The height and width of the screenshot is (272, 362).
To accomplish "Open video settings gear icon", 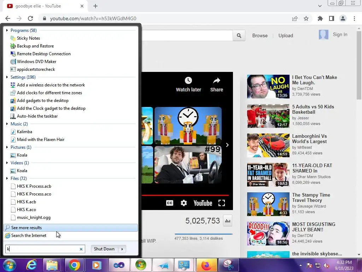I will point(183,203).
